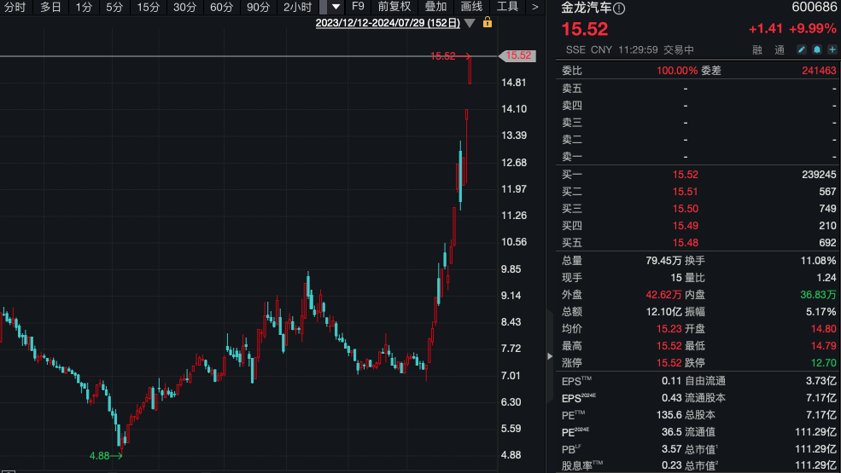The image size is (841, 473).
Task: Click the 融 margin trading badge
Action: click(757, 50)
